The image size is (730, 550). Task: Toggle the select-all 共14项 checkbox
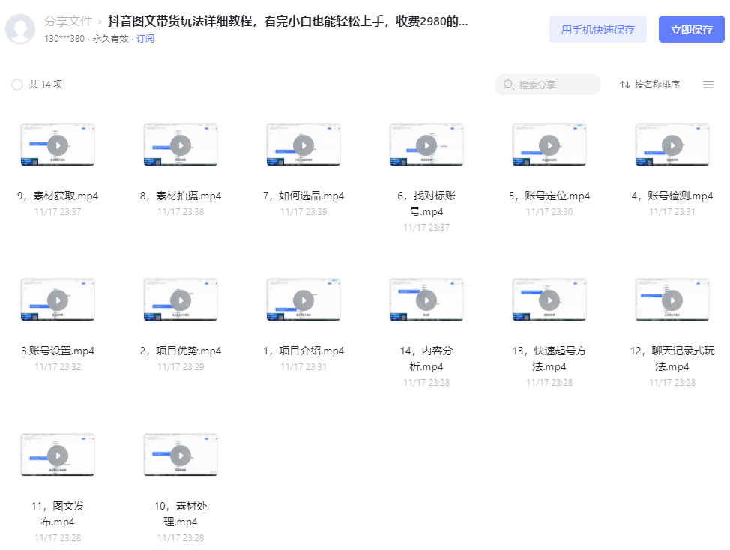point(17,85)
